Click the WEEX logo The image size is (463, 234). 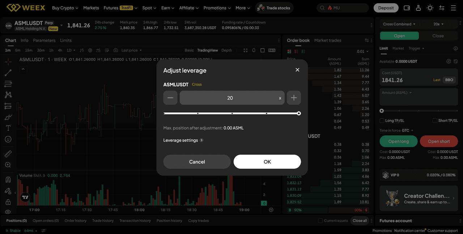[26, 8]
